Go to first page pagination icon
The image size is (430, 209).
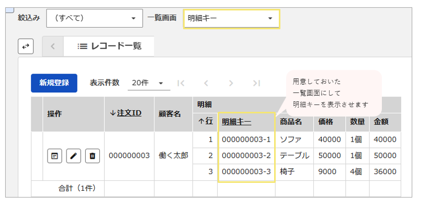[181, 83]
